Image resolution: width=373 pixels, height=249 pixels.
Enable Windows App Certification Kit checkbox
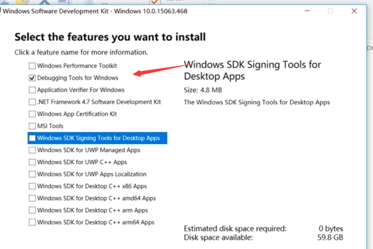[x=32, y=114]
